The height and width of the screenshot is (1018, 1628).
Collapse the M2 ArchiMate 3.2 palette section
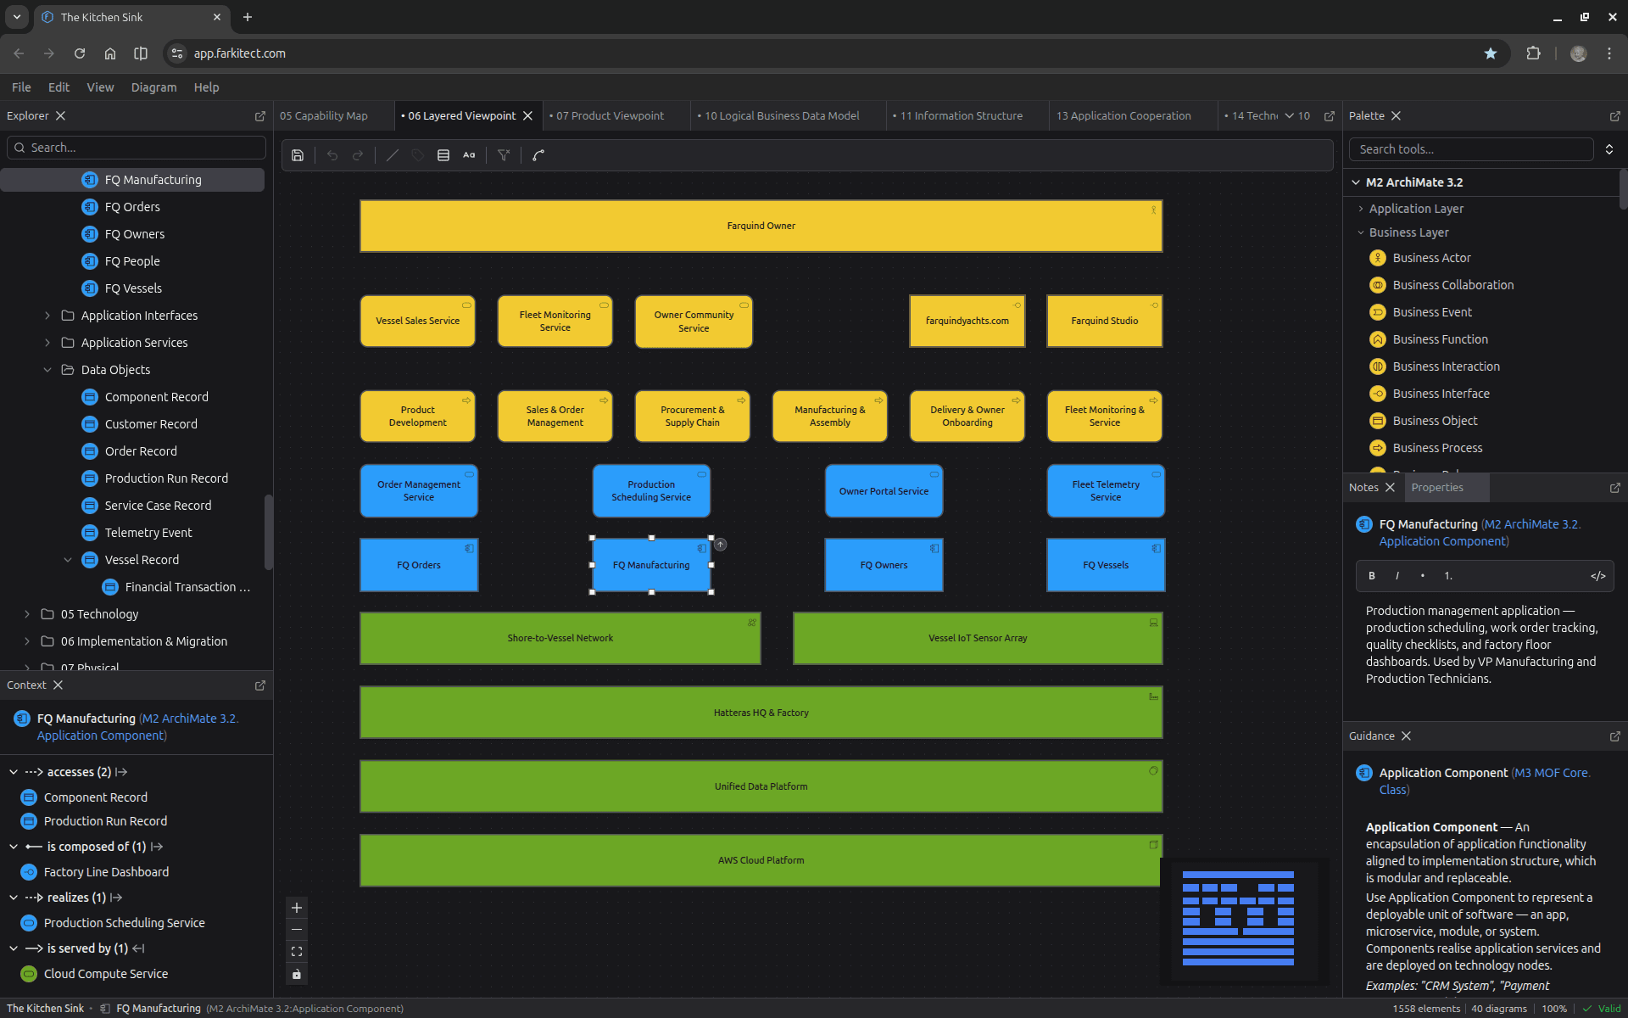(1356, 182)
